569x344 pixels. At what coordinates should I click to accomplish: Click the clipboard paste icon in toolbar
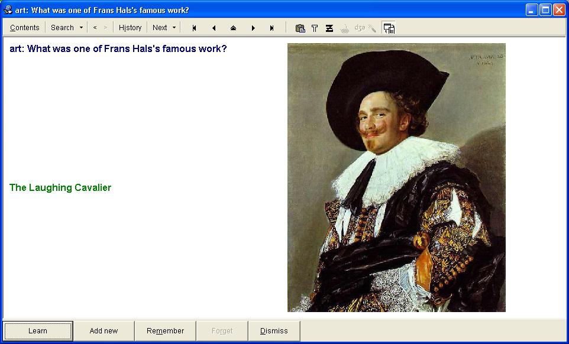click(300, 28)
